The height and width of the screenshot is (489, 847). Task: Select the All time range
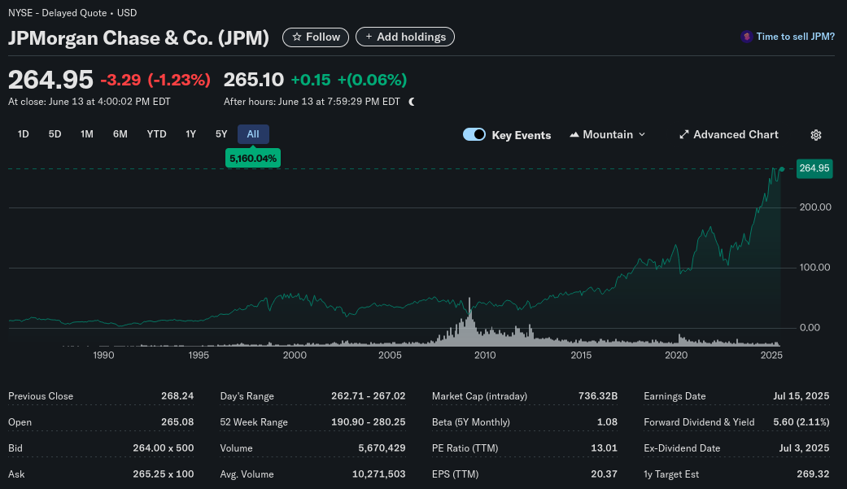(253, 134)
